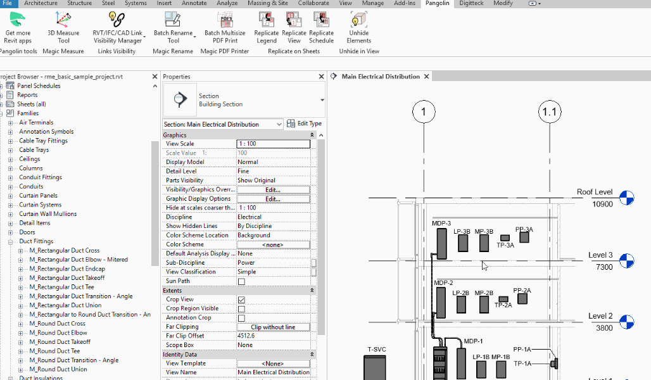Expand the Air Terminals family node

[11, 123]
